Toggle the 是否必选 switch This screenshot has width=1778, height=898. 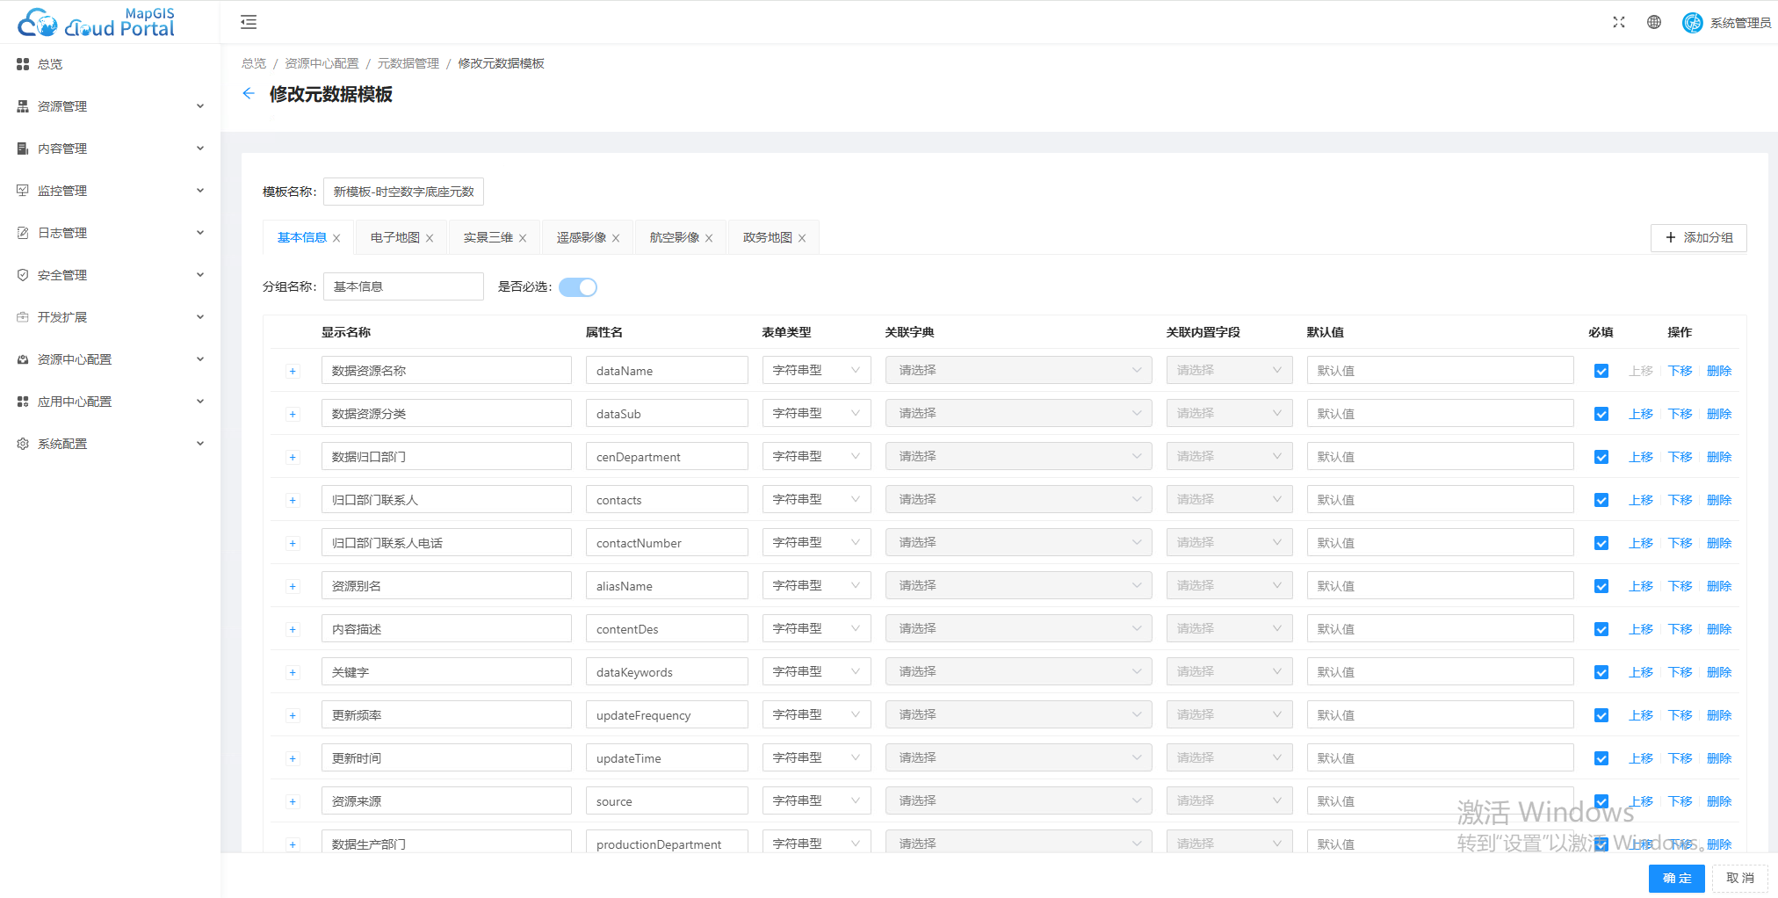pyautogui.click(x=578, y=287)
